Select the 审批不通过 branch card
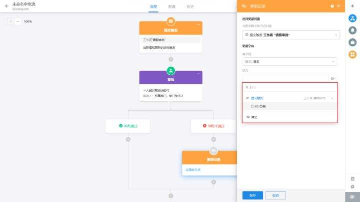This screenshot has width=360, height=202. (x=213, y=126)
